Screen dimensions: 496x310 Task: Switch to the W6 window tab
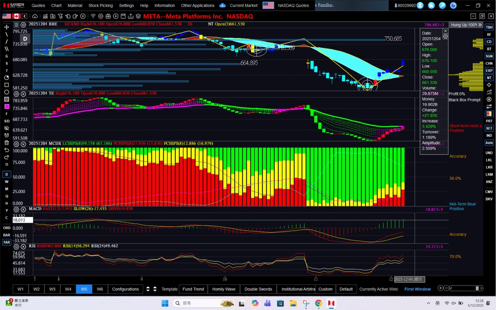point(100,289)
